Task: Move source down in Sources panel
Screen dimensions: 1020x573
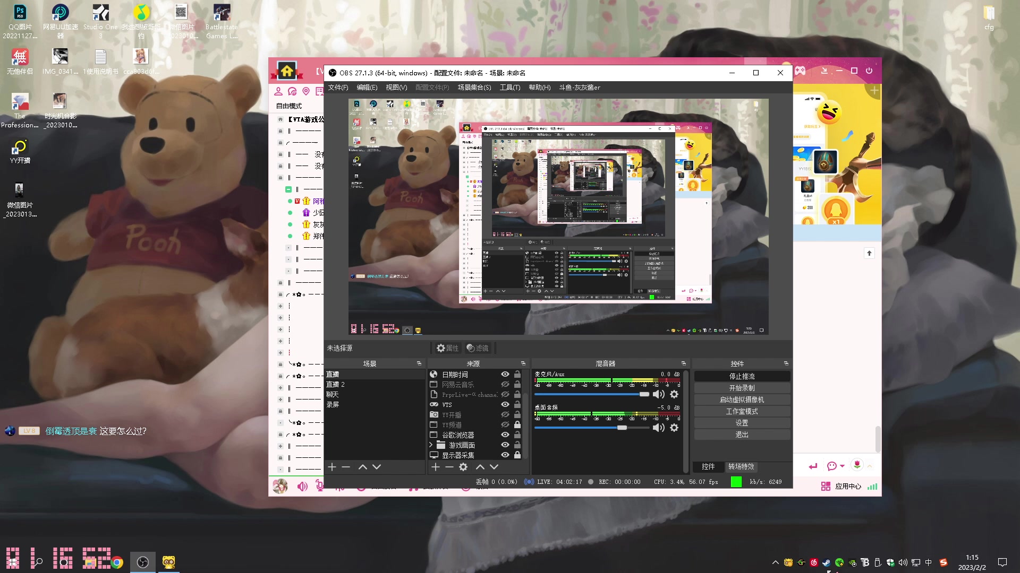Action: [494, 467]
